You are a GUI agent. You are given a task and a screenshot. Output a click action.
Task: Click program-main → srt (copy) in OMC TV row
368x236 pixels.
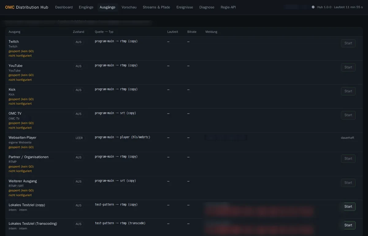(115, 113)
